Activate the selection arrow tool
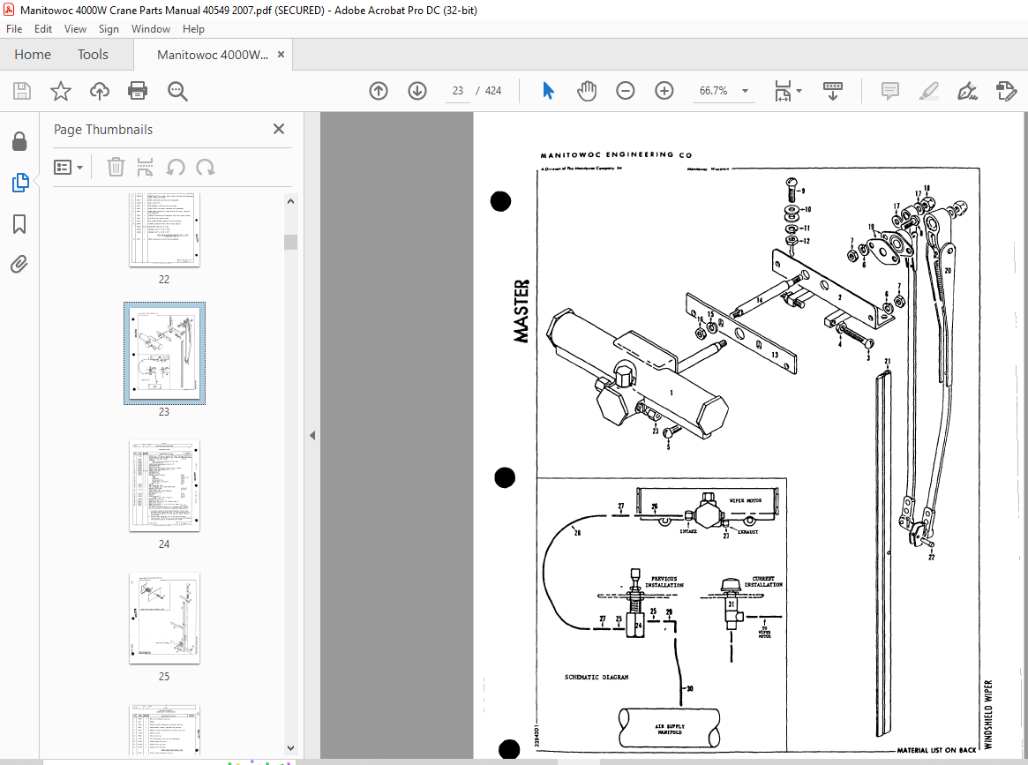 click(548, 91)
